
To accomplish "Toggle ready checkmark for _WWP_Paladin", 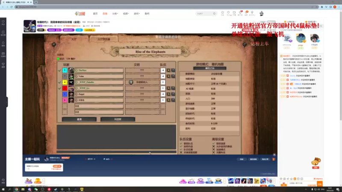I will (59, 82).
